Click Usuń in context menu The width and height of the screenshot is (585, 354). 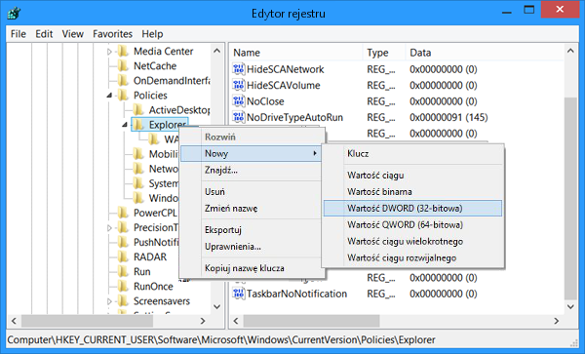251,192
